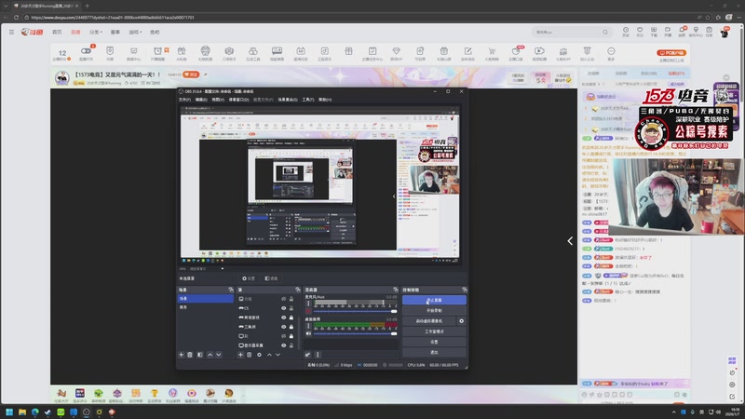The height and width of the screenshot is (419, 745).
Task: Toggle lock on the 显示器采集 source
Action: point(291,345)
